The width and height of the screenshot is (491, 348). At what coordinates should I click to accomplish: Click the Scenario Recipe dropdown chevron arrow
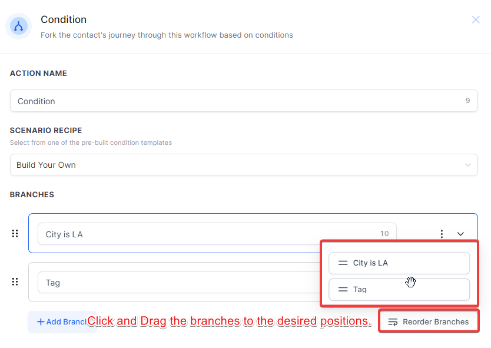coord(469,165)
